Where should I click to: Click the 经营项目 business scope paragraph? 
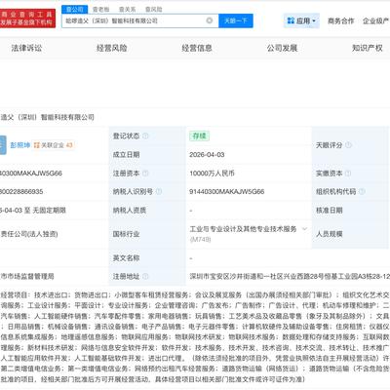(x=195, y=337)
